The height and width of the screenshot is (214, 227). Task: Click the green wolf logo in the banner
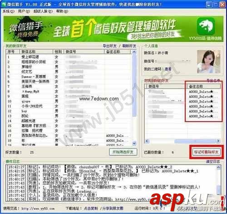206,26
